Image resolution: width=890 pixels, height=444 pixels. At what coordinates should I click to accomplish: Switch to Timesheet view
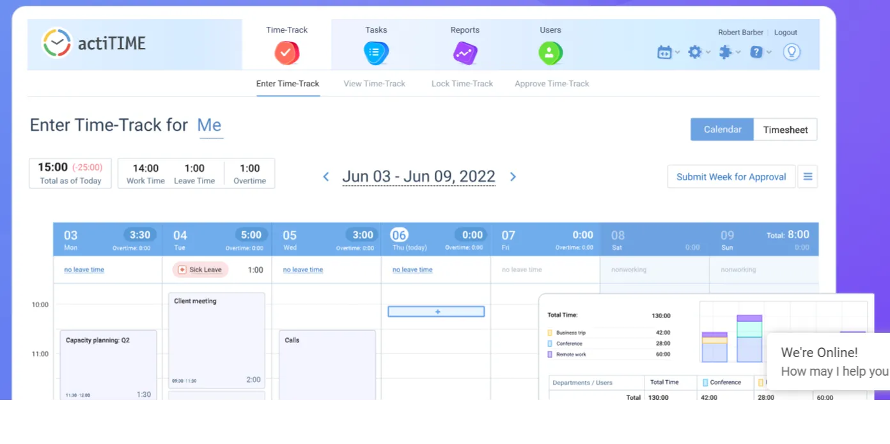point(785,130)
